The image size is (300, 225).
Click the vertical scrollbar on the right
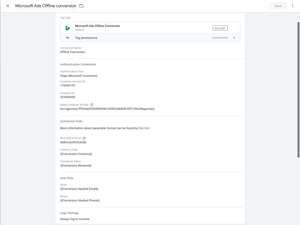298,88
